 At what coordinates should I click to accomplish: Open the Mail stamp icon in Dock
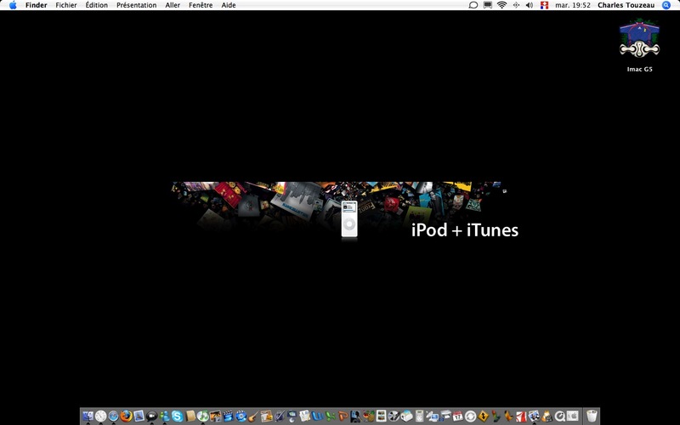pyautogui.click(x=139, y=416)
